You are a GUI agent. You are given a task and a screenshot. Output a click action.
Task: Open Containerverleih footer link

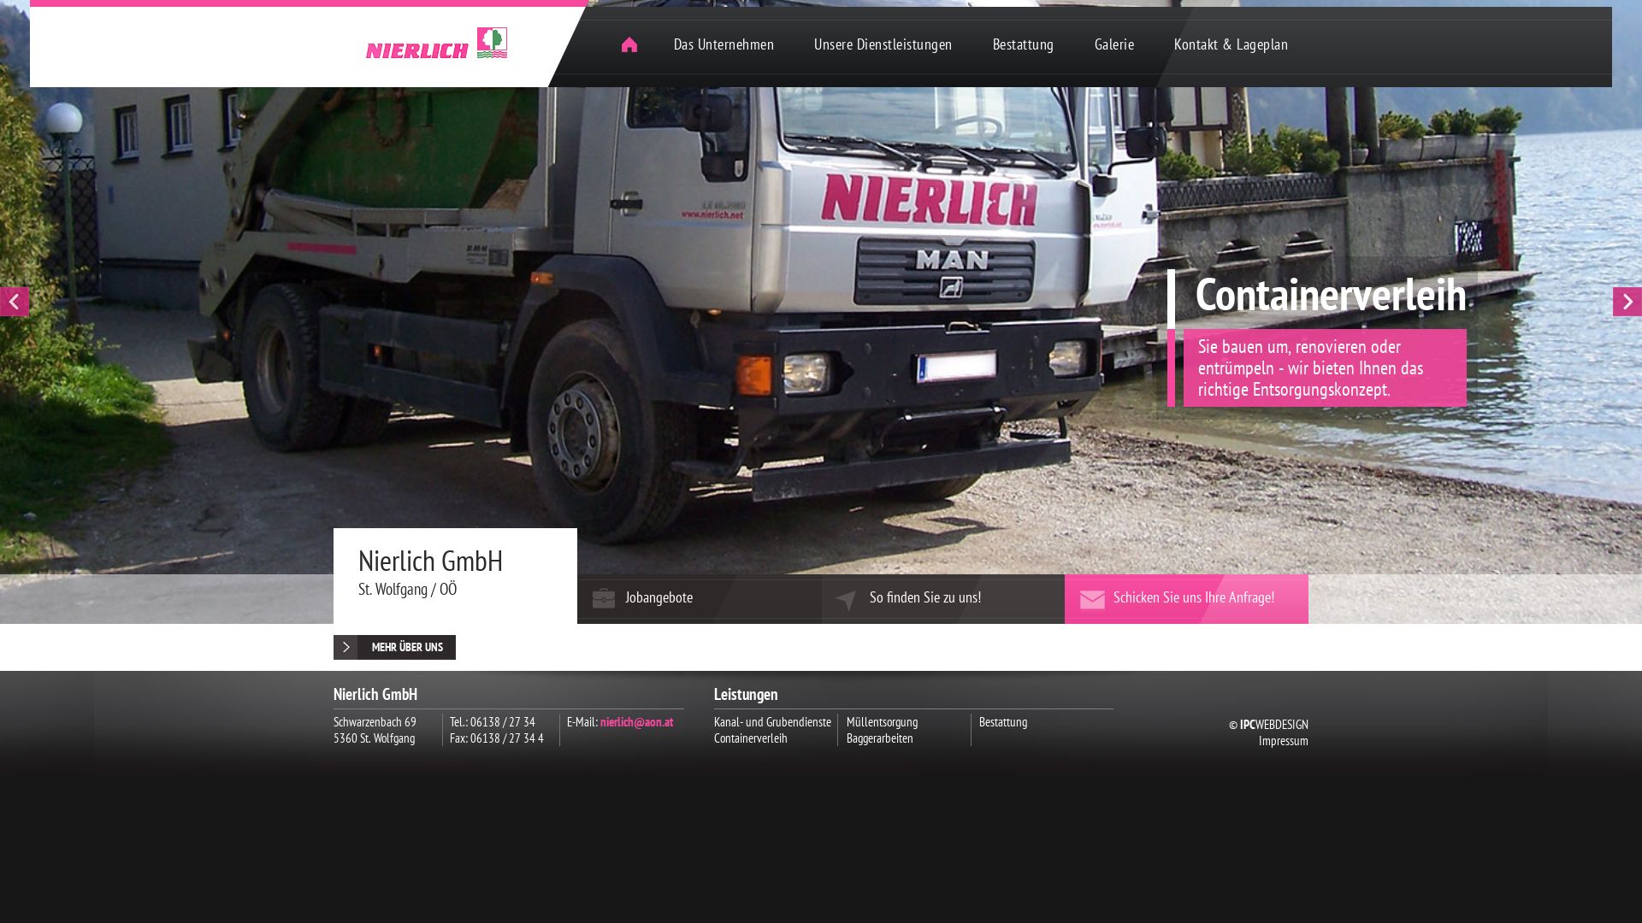[x=751, y=738]
